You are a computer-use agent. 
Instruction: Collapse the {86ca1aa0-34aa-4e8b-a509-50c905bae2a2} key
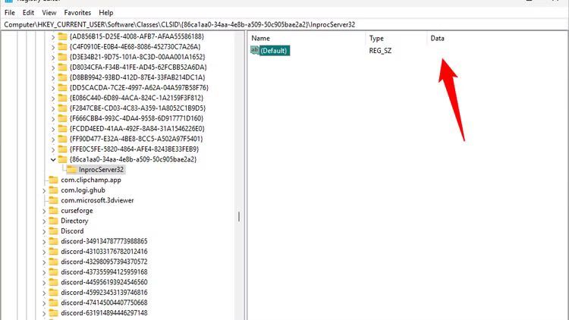[52, 159]
